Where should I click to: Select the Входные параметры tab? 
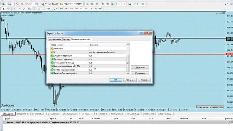(80, 39)
